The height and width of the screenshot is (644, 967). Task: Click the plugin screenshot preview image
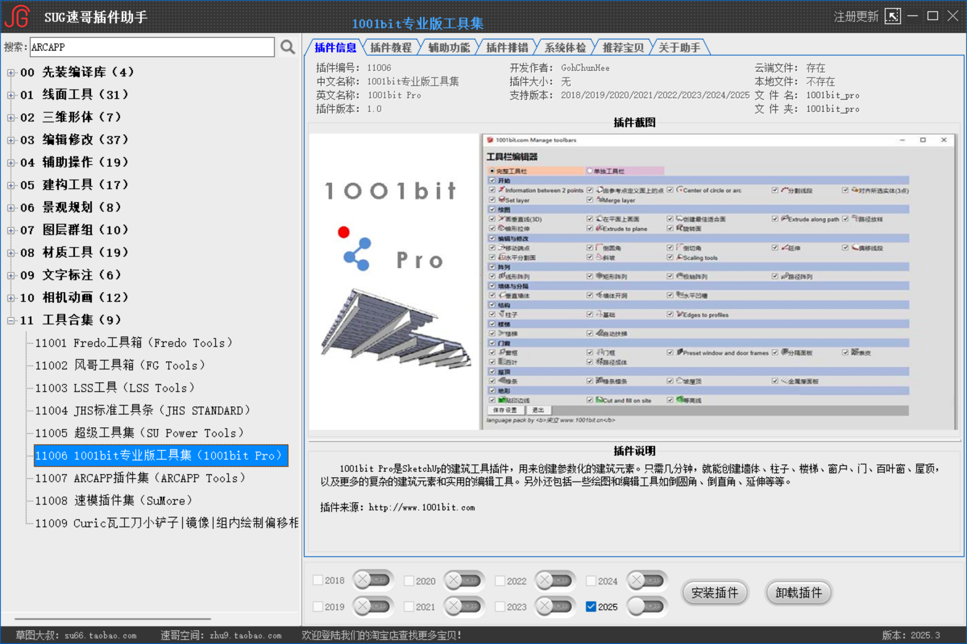[633, 281]
